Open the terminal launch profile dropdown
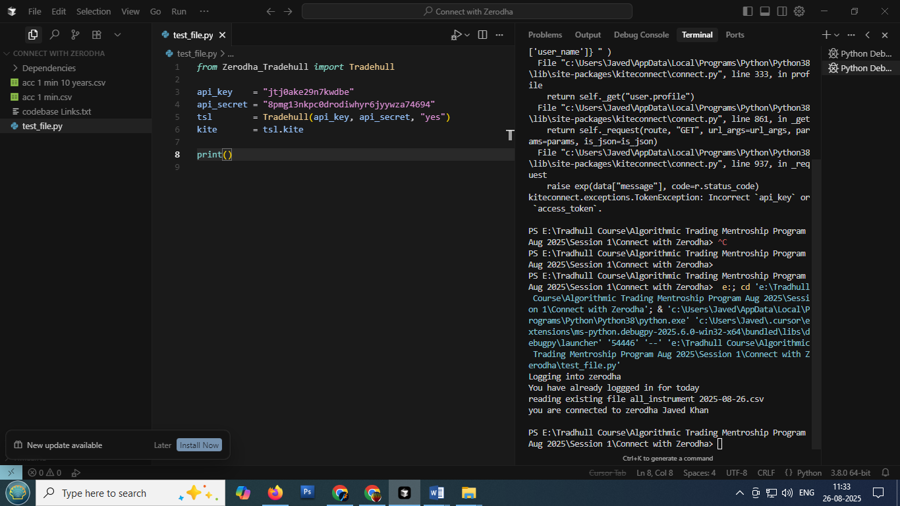The height and width of the screenshot is (506, 900). (837, 35)
